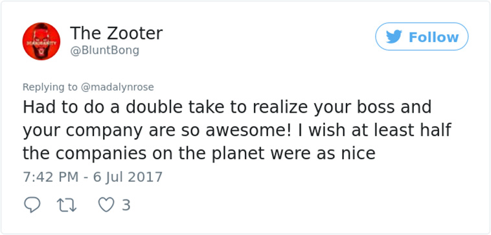
Task: Click the tweet line starting 'the companies on'
Action: pyautogui.click(x=199, y=153)
